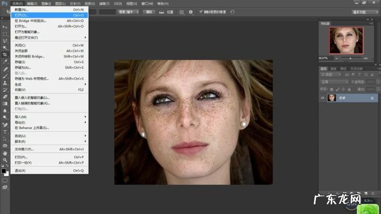Uncheck the 删除裁剪的像素 checkbox
Viewport: 381px width, 214px height.
click(x=201, y=11)
